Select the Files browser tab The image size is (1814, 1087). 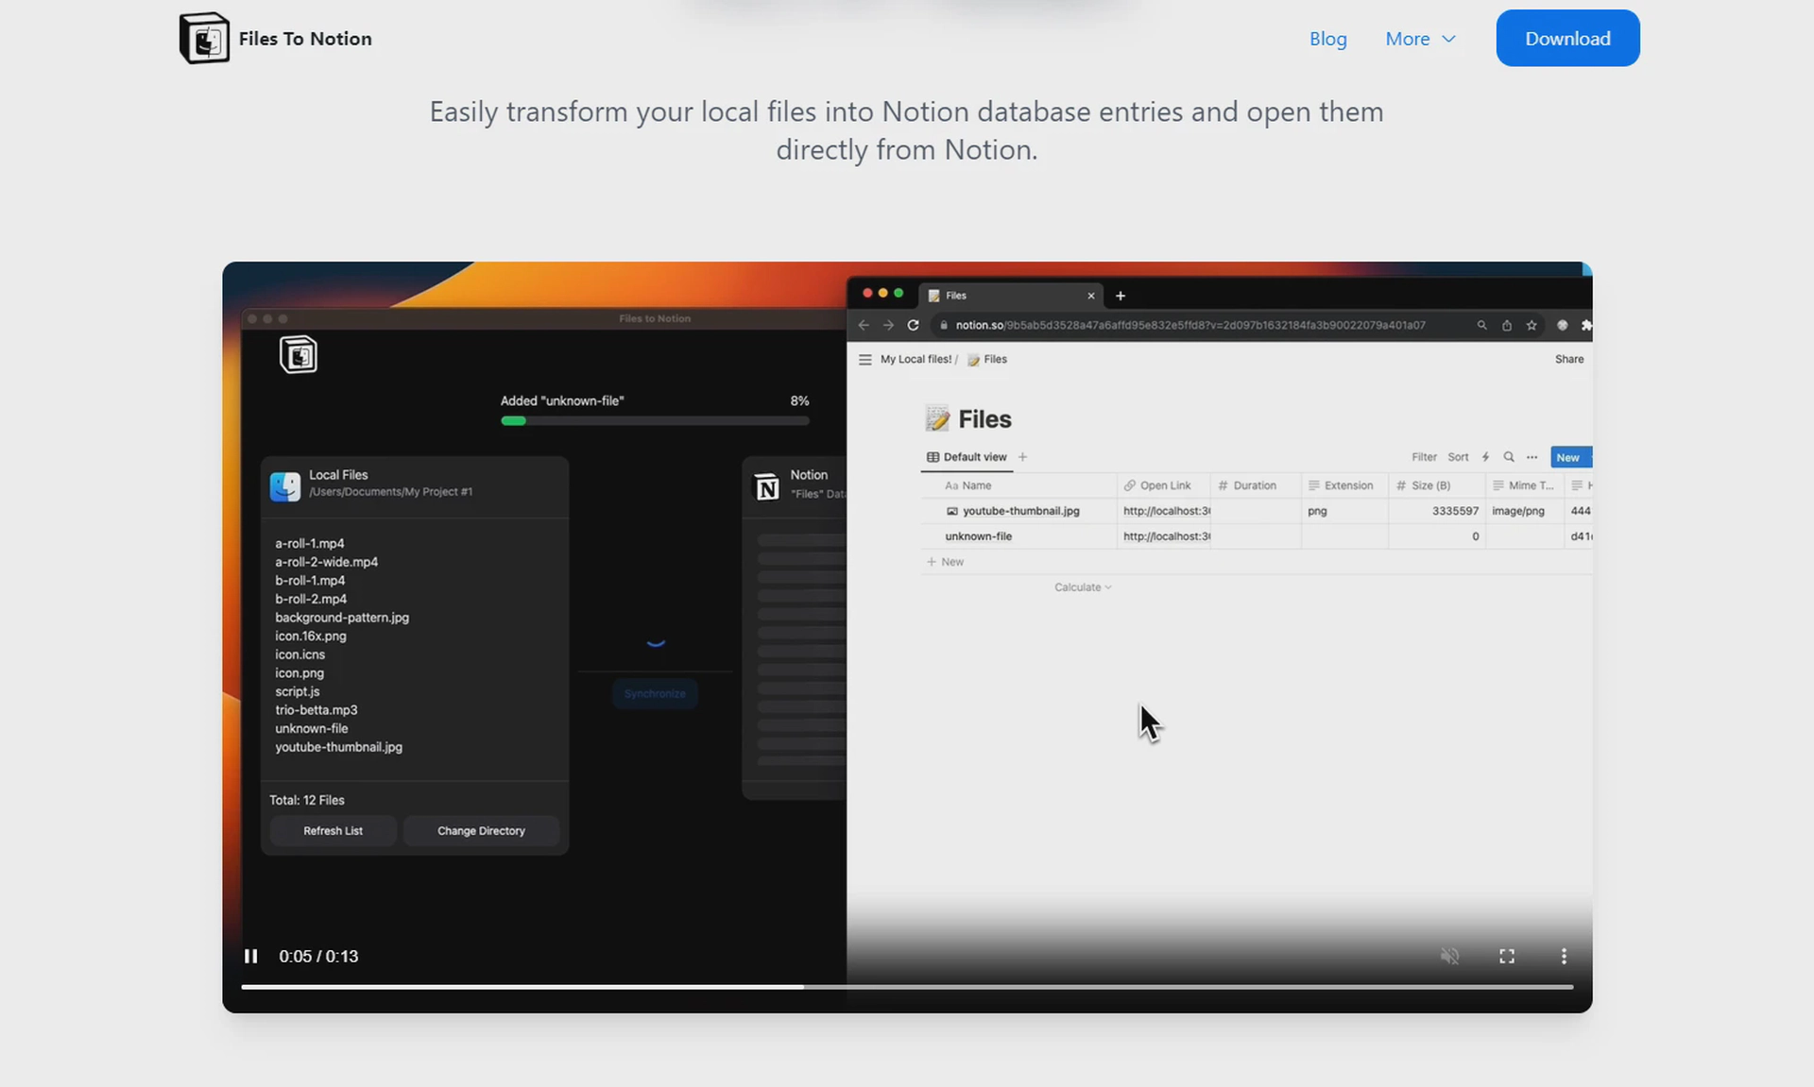(x=1010, y=296)
